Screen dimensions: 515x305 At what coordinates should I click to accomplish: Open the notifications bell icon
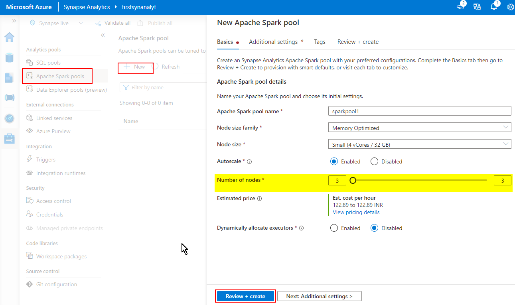pos(494,7)
